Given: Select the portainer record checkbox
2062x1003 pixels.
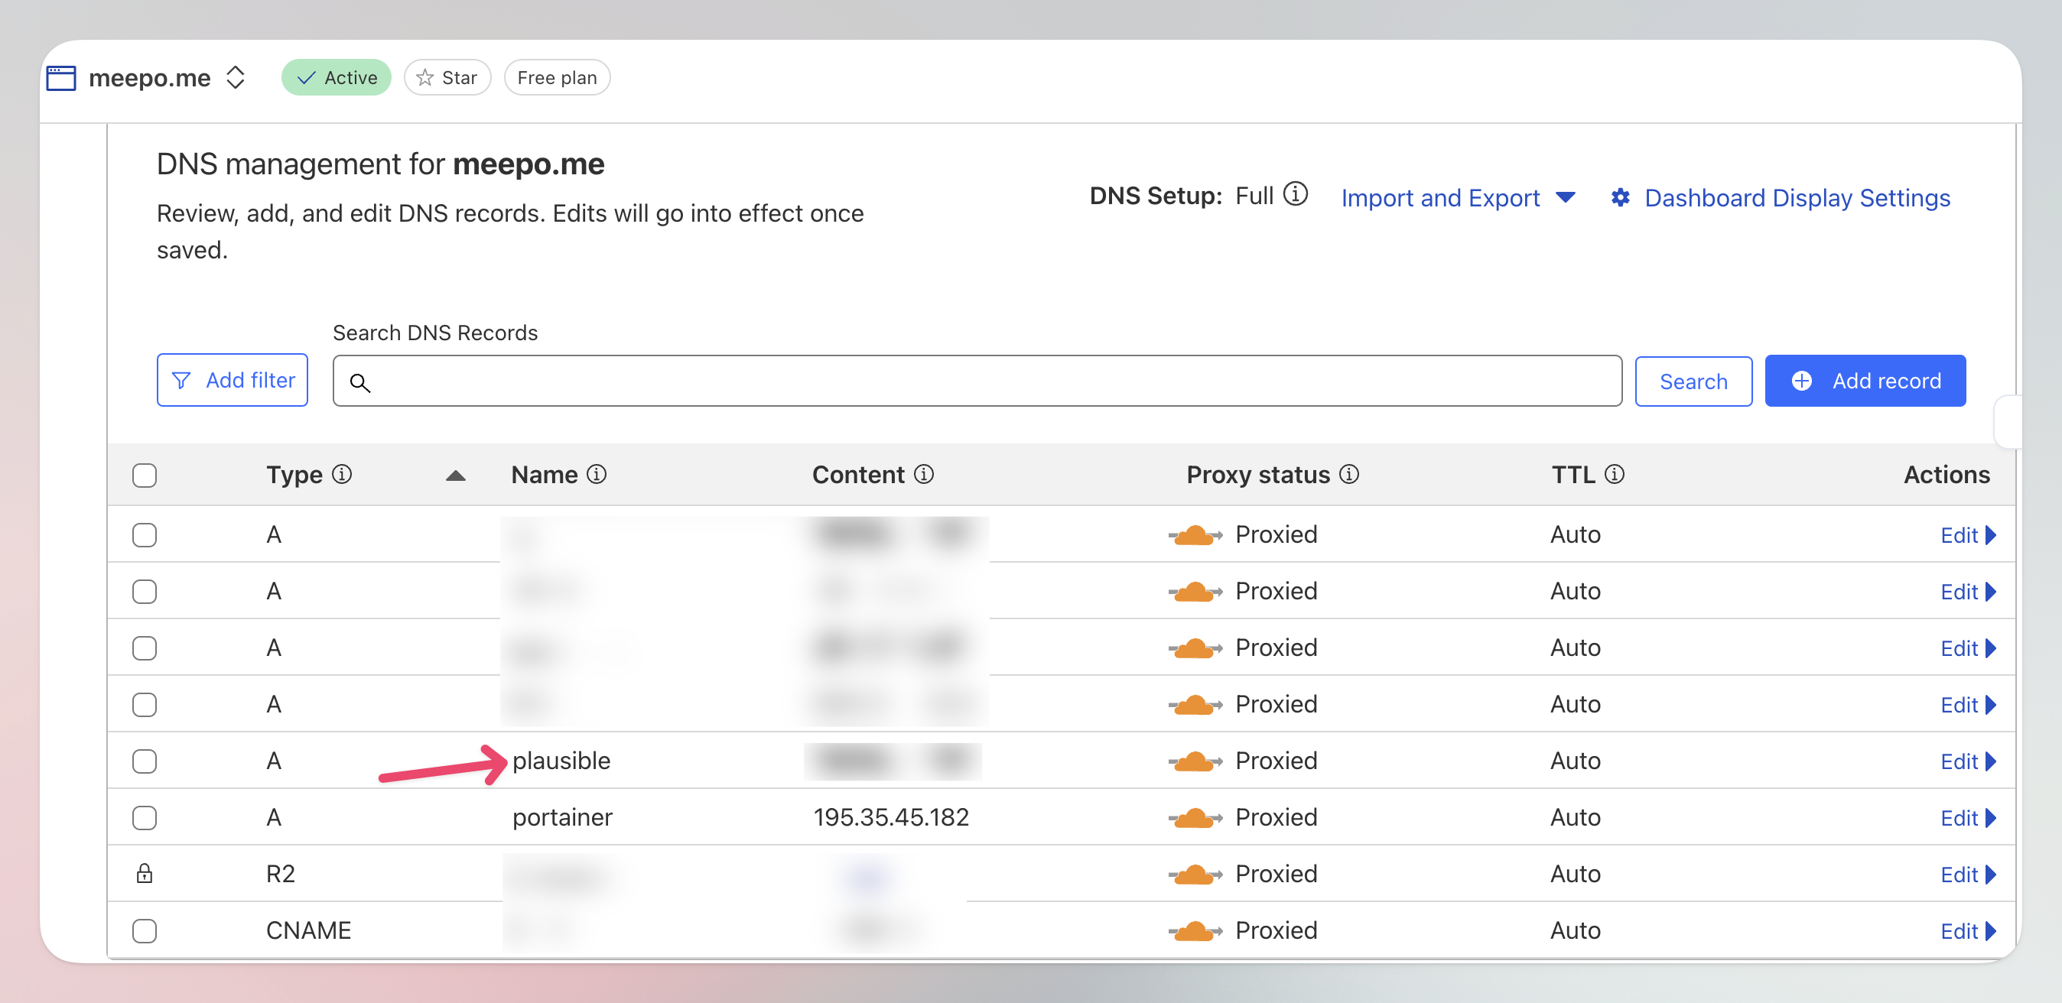Looking at the screenshot, I should click(144, 817).
